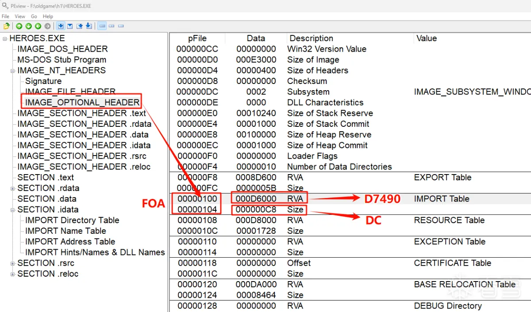Click the highlighted blue down-arrow view icon
Screen dimensions: 531x312
click(61, 26)
